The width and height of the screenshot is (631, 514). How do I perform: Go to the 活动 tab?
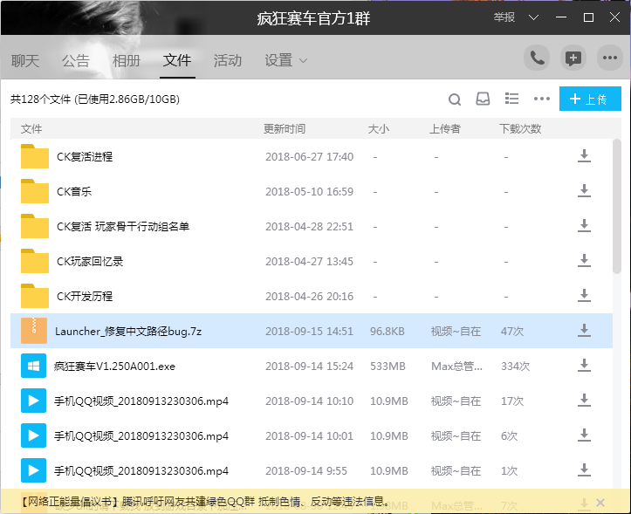pyautogui.click(x=228, y=61)
